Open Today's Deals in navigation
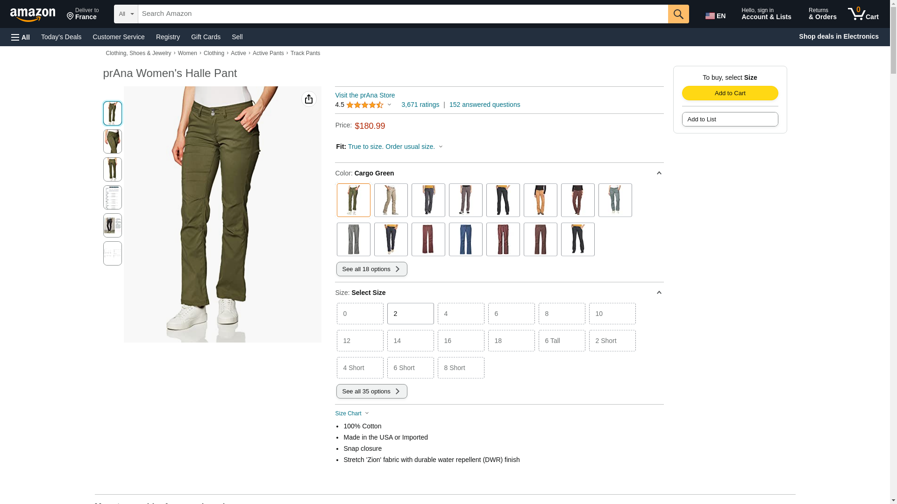 pos(61,37)
